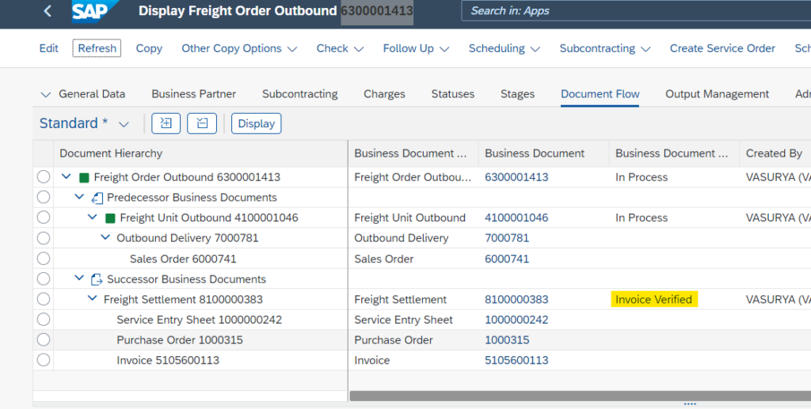The height and width of the screenshot is (409, 811).
Task: Click green status square of Freight Order
Action: (84, 177)
